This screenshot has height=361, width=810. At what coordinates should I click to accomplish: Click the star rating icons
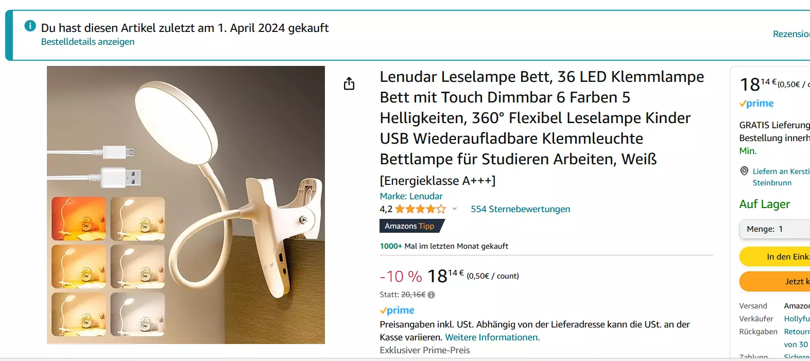coord(420,209)
